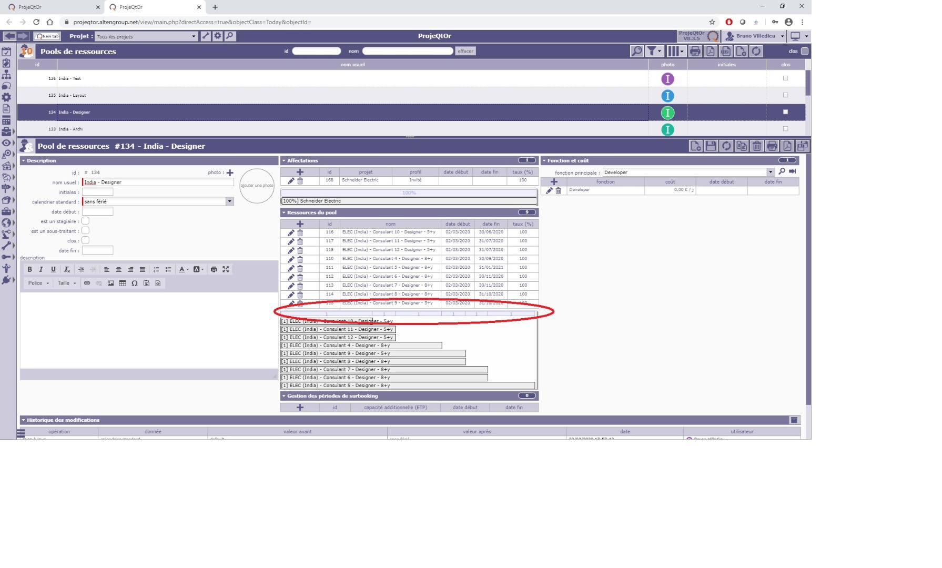Refresh the resource pools list
Screen dimensions: 942x568
tap(756, 51)
